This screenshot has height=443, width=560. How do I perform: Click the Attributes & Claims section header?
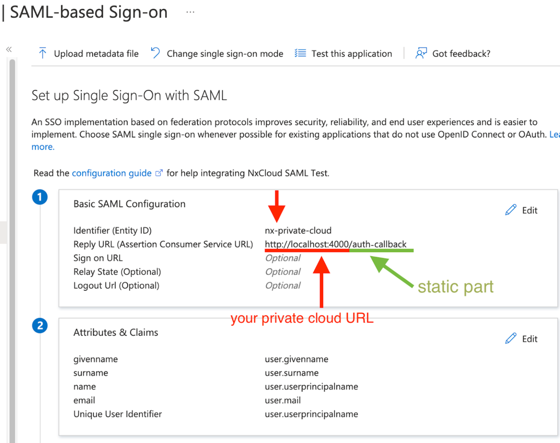pyautogui.click(x=116, y=332)
